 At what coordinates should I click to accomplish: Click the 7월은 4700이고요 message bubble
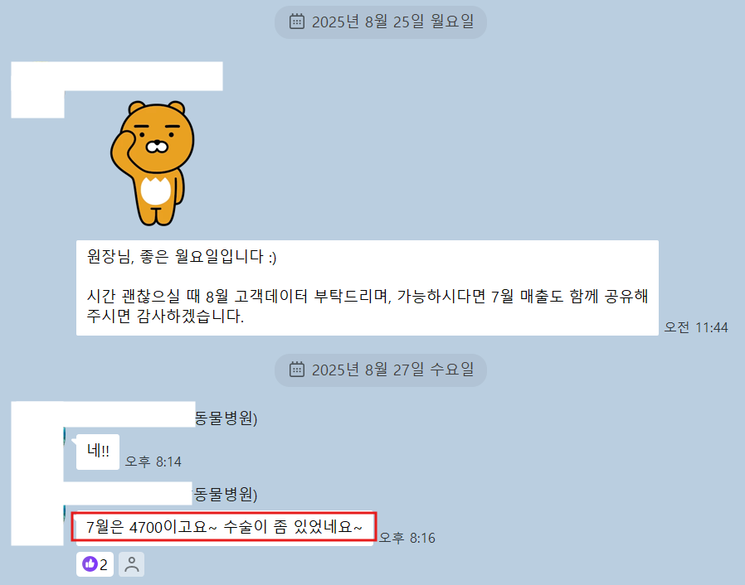tap(224, 528)
